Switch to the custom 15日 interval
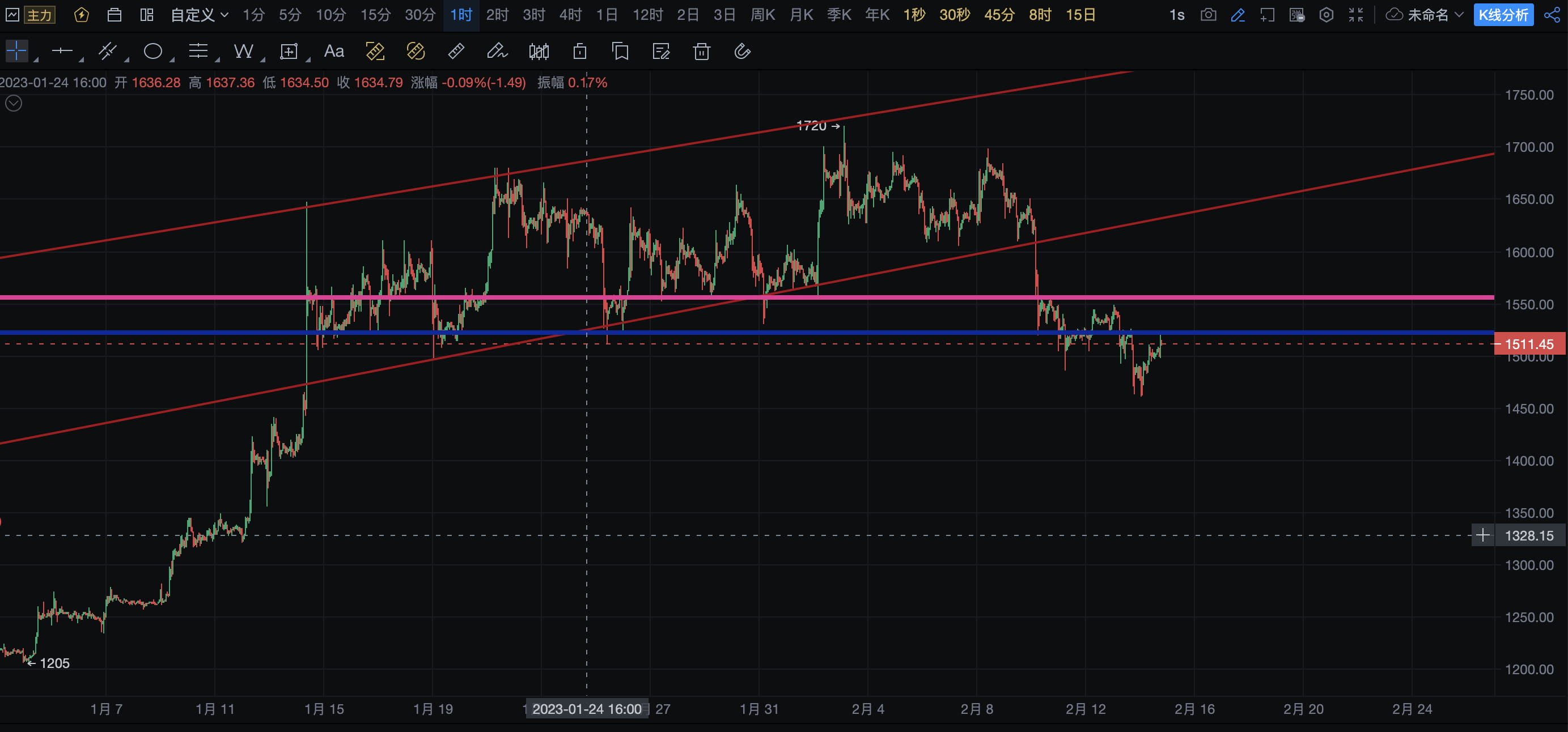Viewport: 1568px width, 732px height. point(1080,15)
